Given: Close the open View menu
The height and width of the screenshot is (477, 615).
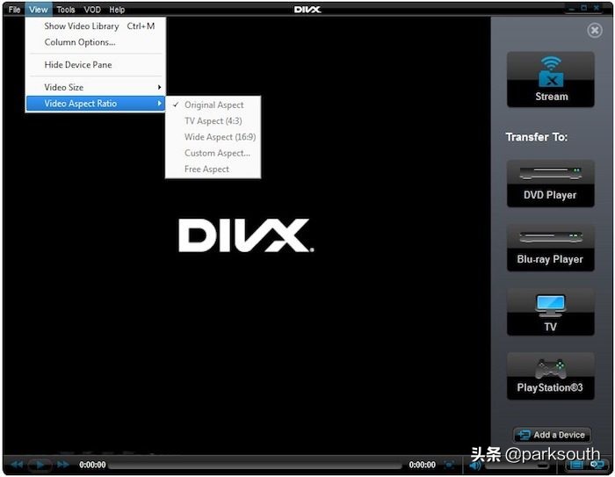Looking at the screenshot, I should (x=39, y=10).
